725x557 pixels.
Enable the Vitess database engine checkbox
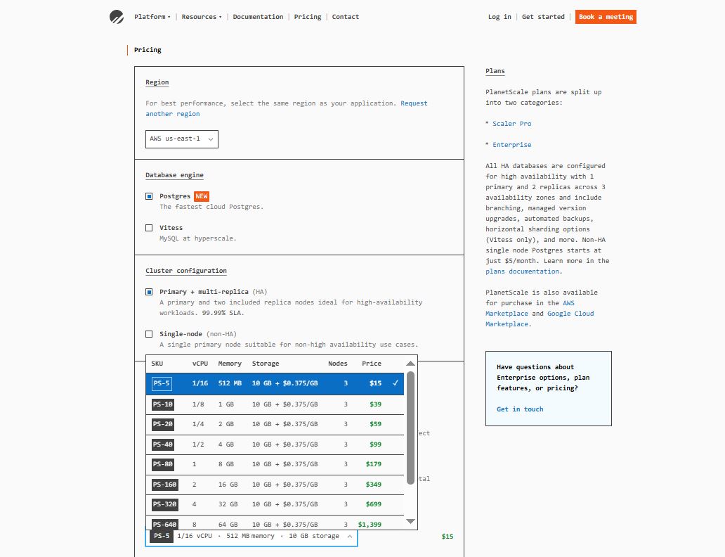[x=149, y=228]
